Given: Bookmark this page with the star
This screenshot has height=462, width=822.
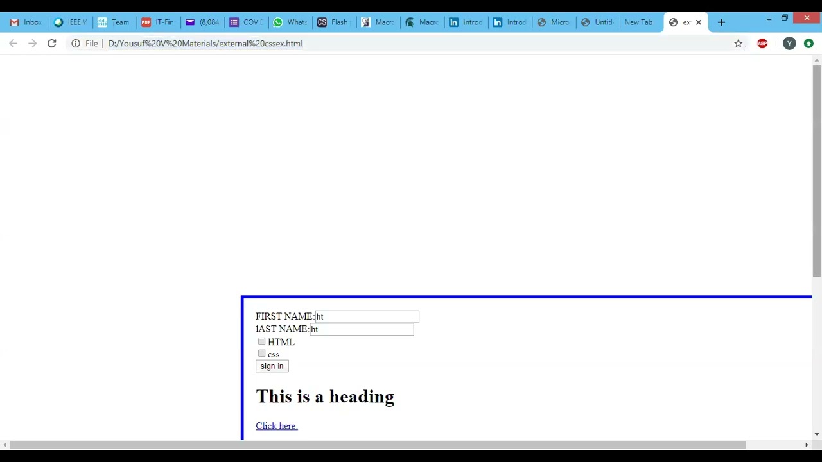Looking at the screenshot, I should 738,43.
